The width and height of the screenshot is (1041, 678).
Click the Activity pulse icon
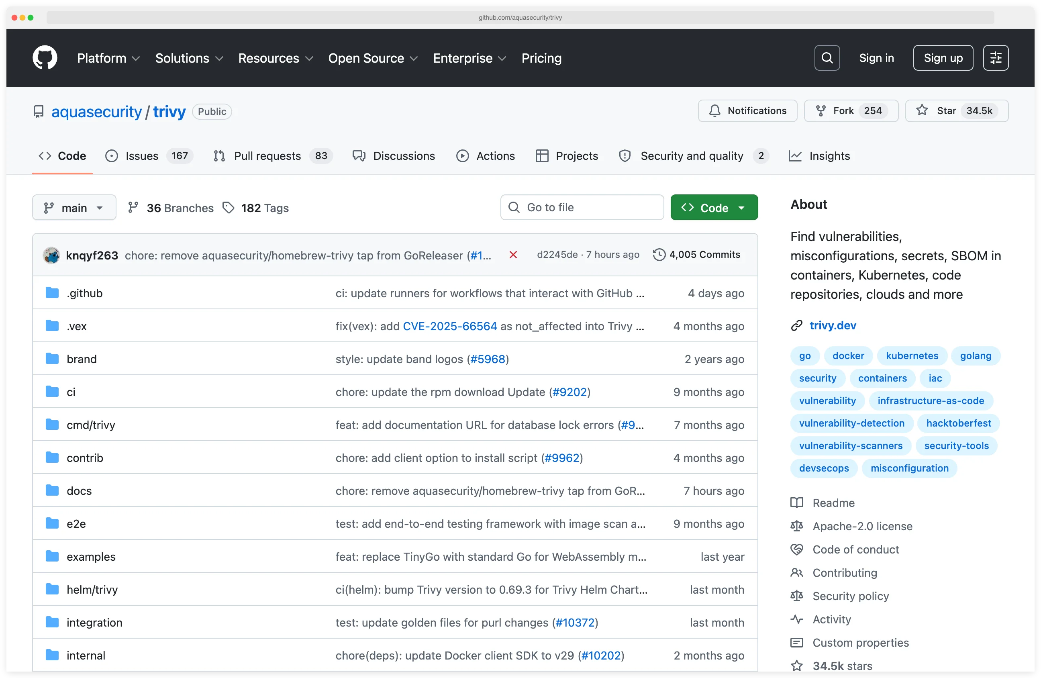(797, 619)
